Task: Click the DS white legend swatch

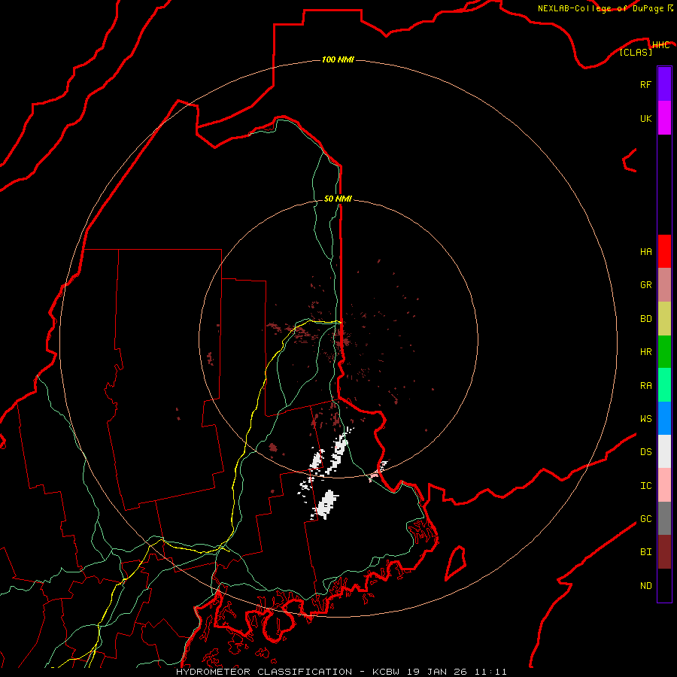Action: pyautogui.click(x=664, y=451)
